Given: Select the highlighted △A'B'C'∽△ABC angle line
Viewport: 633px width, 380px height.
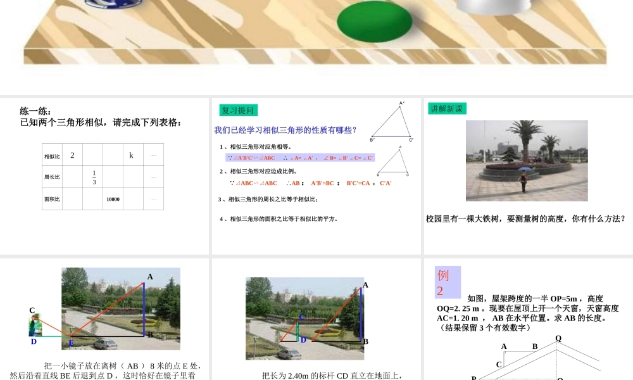Looking at the screenshot, I should coord(300,158).
